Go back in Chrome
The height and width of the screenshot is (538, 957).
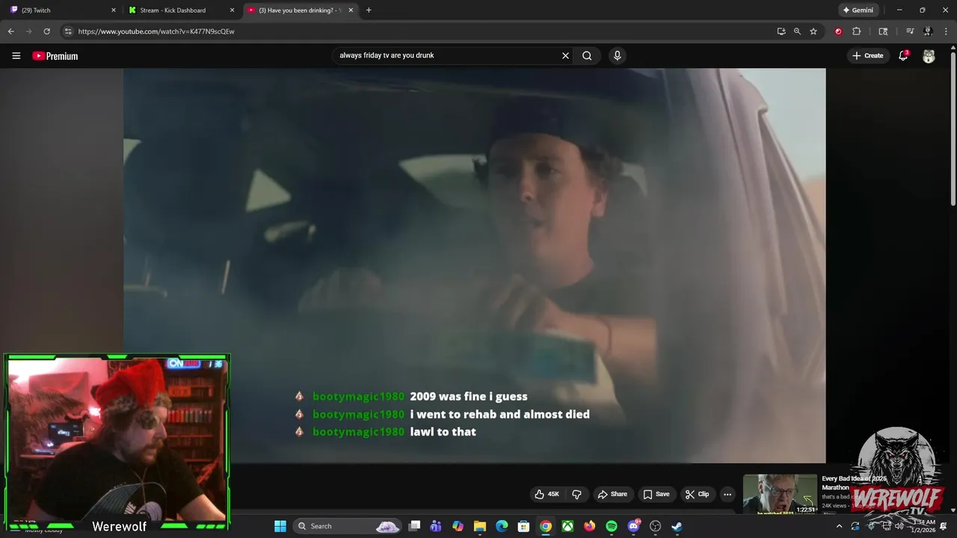point(10,31)
